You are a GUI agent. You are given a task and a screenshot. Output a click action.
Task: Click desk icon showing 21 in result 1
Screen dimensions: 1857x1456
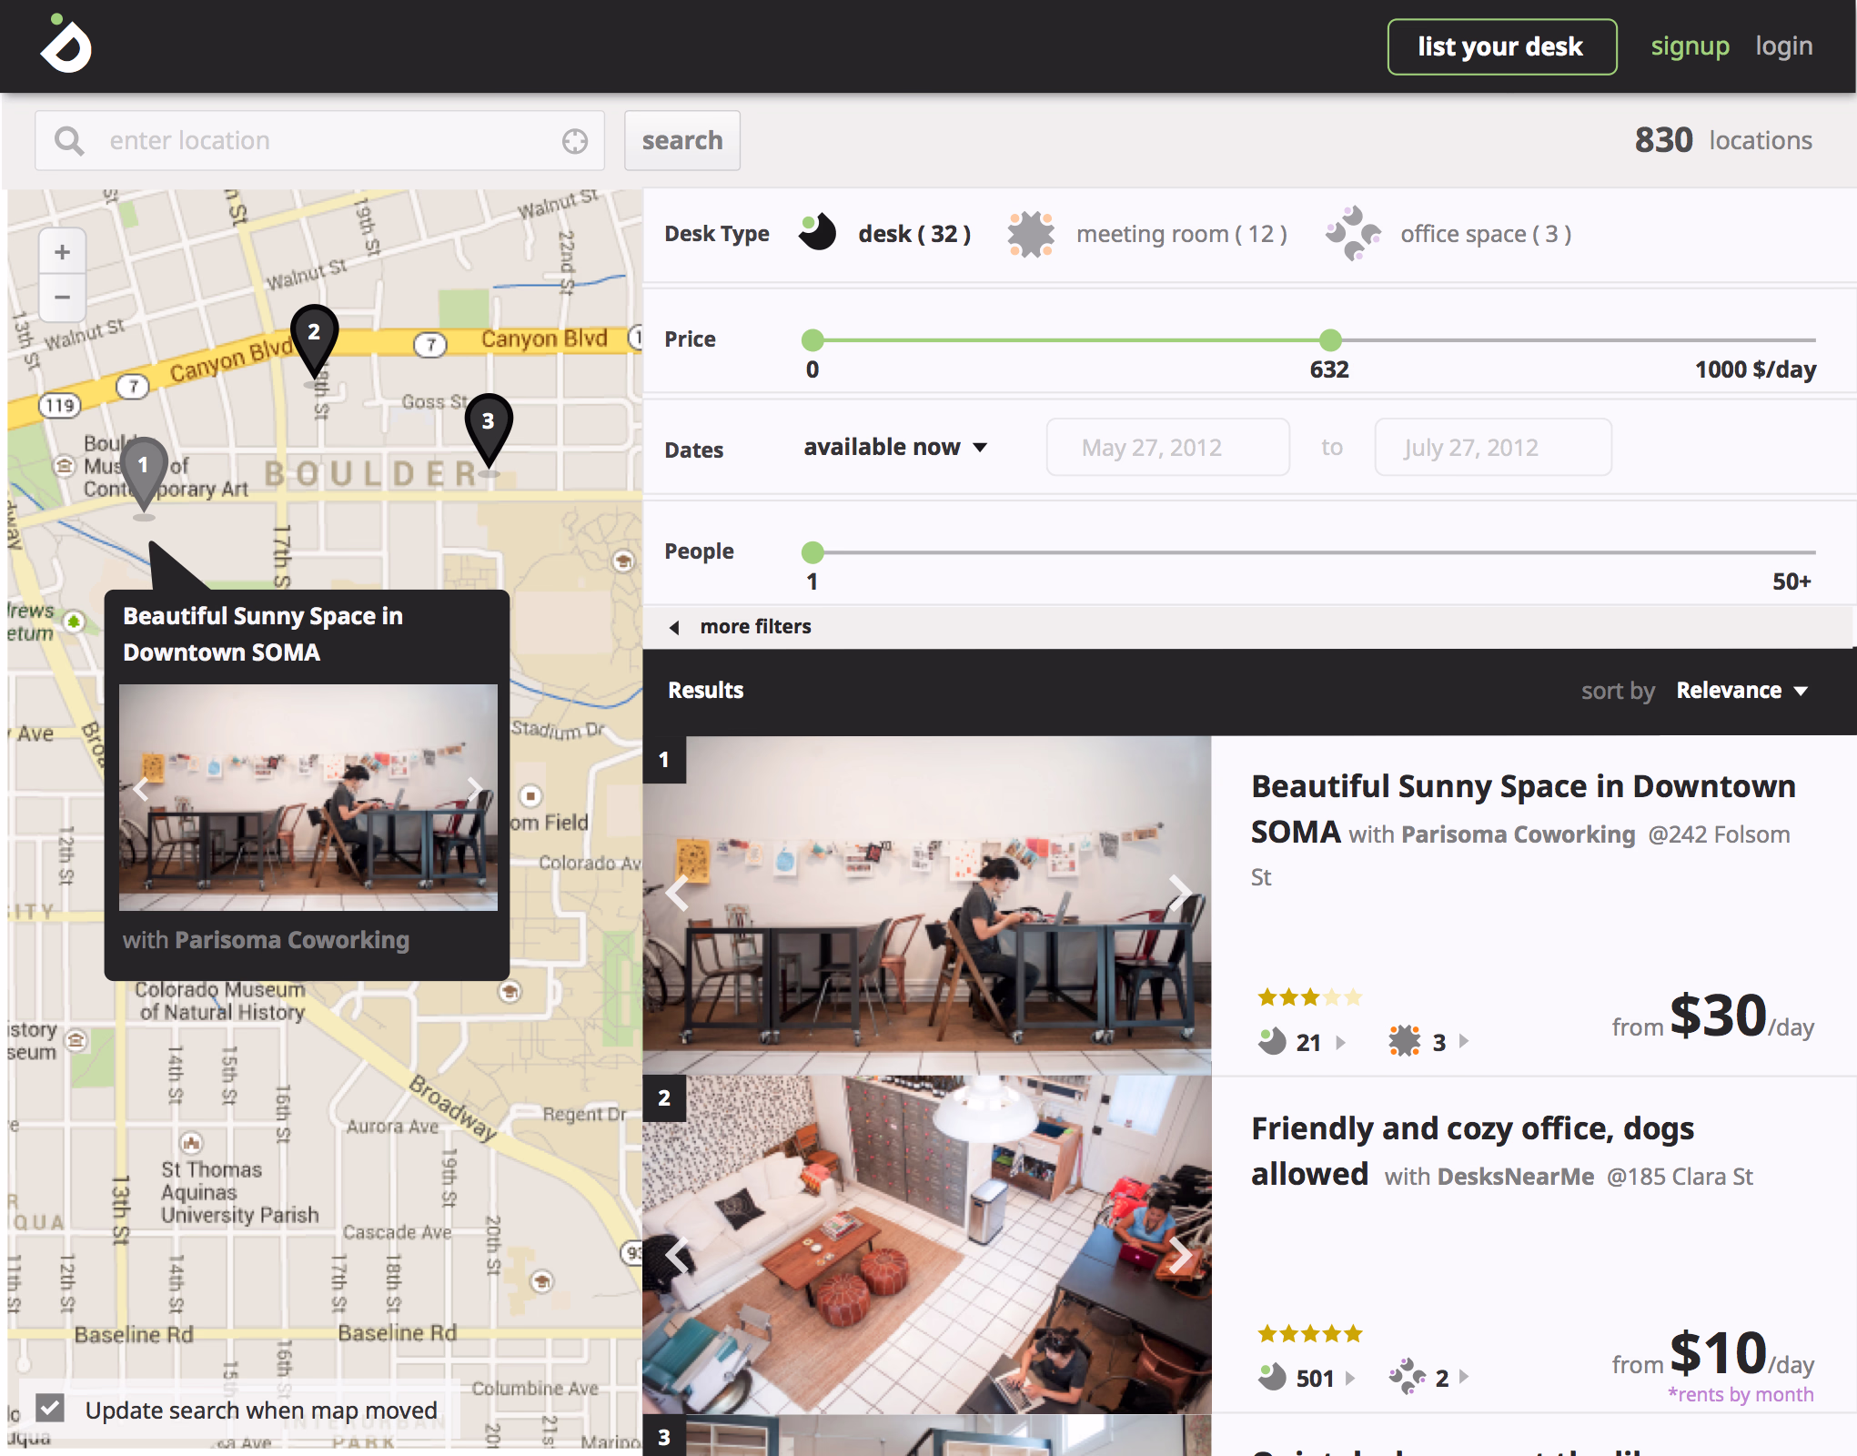(x=1272, y=1041)
